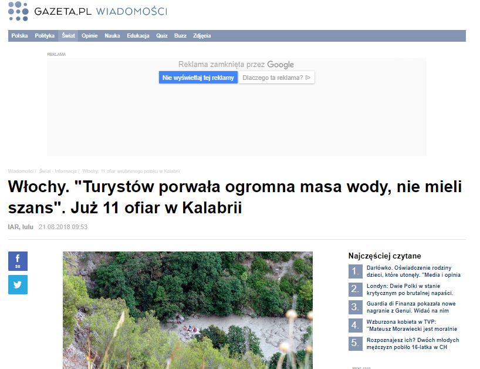Select the Świat navigation tab

68,36
